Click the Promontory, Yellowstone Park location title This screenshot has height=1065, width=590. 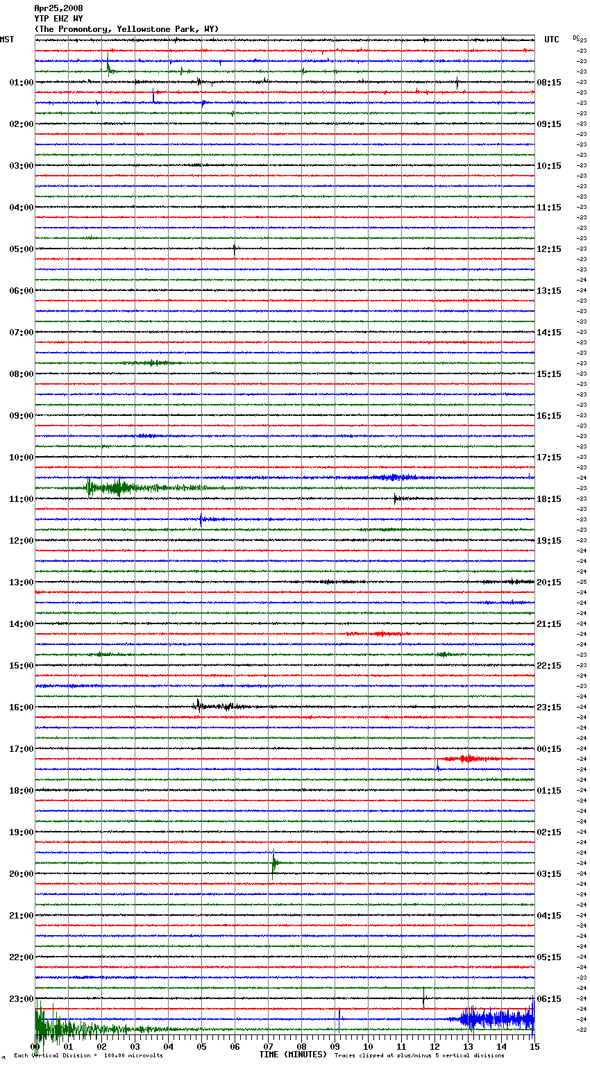coord(126,29)
